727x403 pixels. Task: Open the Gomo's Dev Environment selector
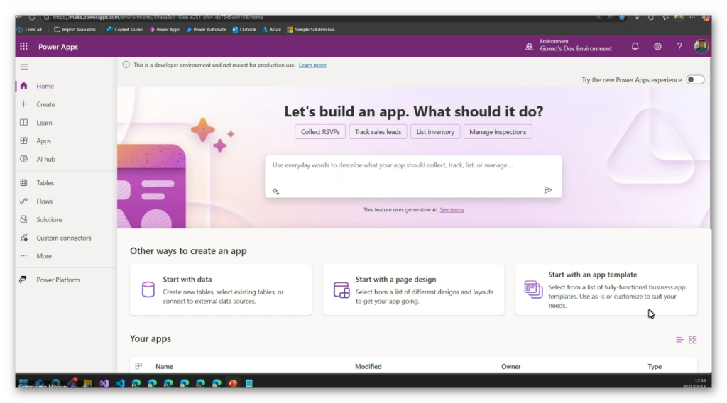[575, 45]
